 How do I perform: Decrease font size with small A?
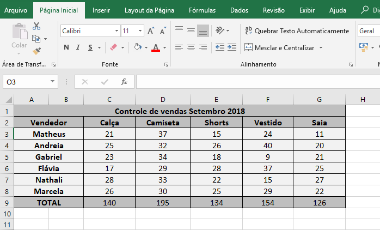163,31
